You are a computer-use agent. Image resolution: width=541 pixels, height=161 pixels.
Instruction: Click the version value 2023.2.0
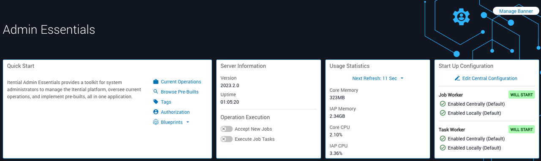pyautogui.click(x=230, y=86)
